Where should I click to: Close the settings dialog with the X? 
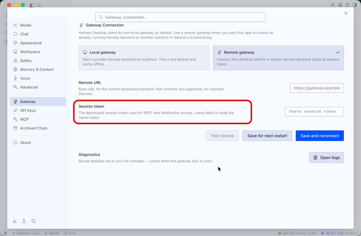point(346,13)
